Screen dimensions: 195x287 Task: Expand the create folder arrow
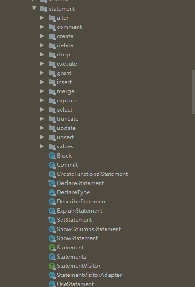tap(42, 36)
